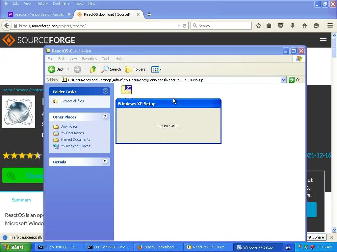Open Firefox Help menu
This screenshot has width=337, height=252.
click(91, 3)
